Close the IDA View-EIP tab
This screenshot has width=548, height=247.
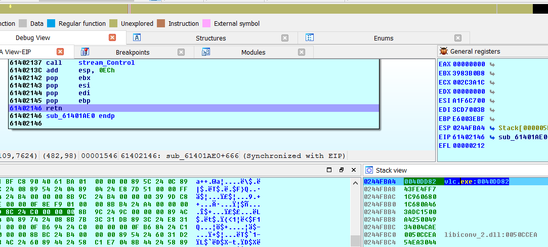[x=60, y=52]
